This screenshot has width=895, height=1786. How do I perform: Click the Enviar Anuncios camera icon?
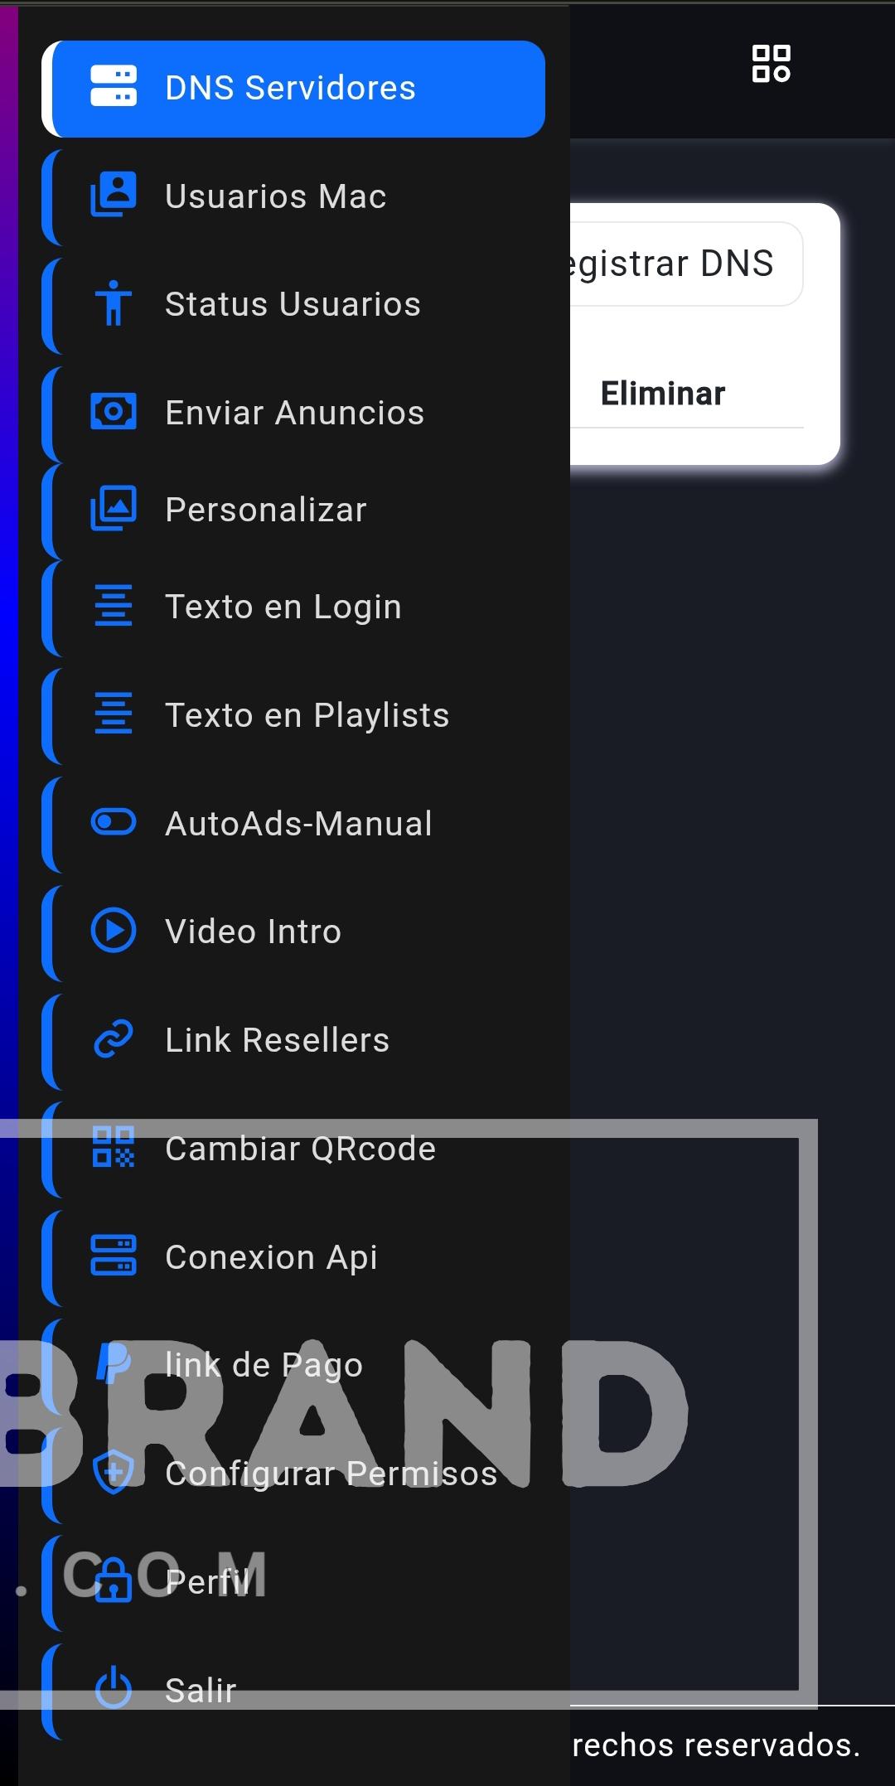point(114,412)
